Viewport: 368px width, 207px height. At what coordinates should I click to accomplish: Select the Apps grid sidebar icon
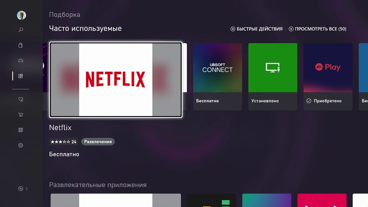tap(21, 76)
